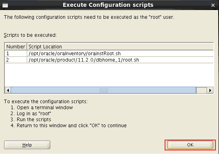219x154 pixels.
Task: Select the dbhome_1/root.sh script row
Action: tap(109, 60)
